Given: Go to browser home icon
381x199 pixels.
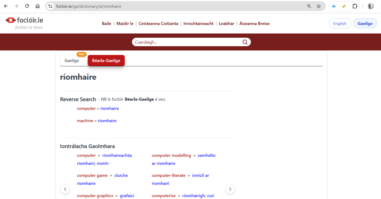Looking at the screenshot, I should click(x=37, y=6).
